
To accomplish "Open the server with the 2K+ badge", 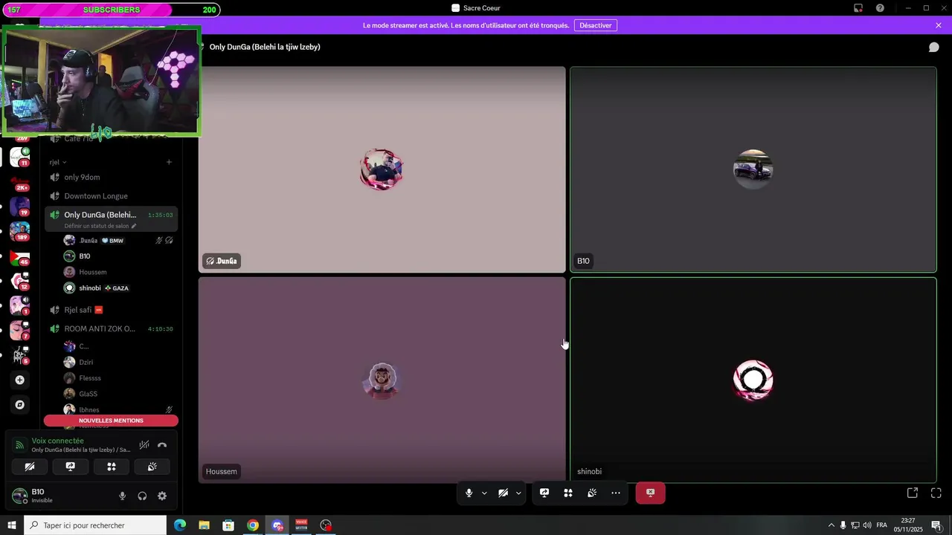I will coord(20,182).
